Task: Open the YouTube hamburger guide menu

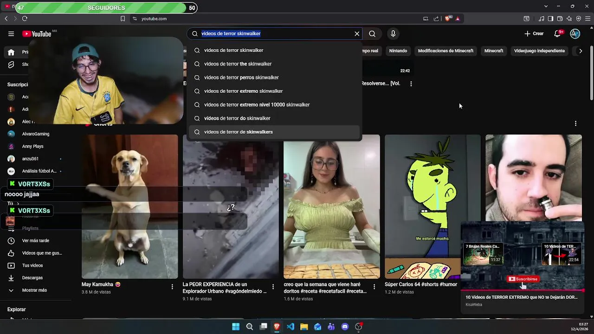Action: (x=11, y=33)
